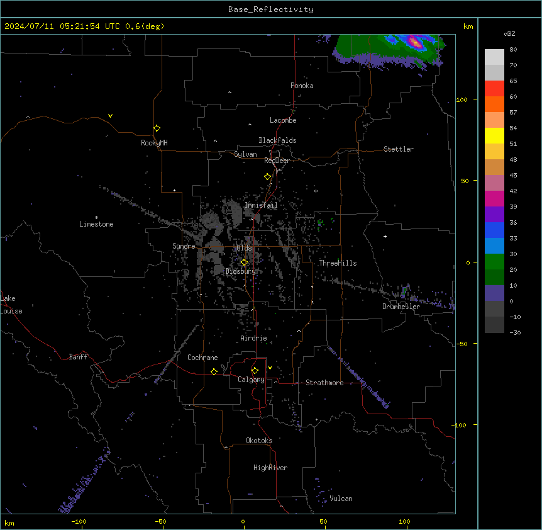Click the dark green 20 dBZ legend swatch
542x530 pixels.
pyautogui.click(x=494, y=278)
